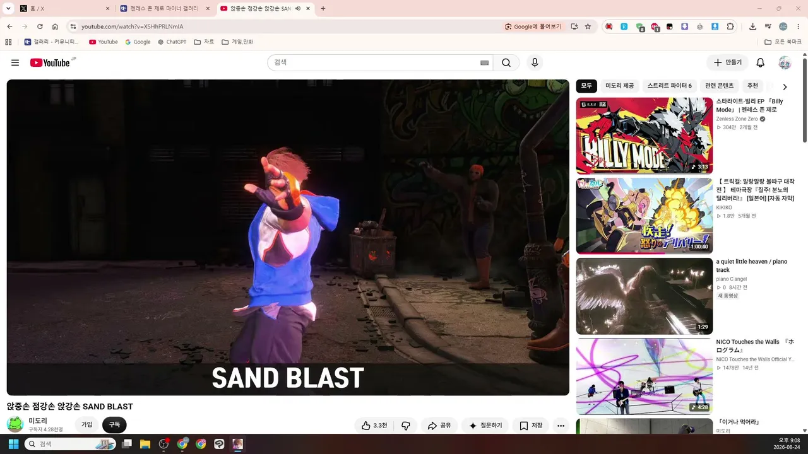Go to the YouTube home logo

pyautogui.click(x=50, y=62)
